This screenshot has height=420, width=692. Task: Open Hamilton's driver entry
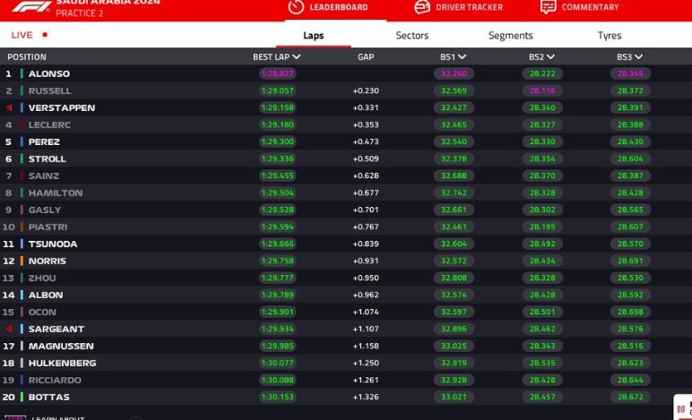click(55, 193)
